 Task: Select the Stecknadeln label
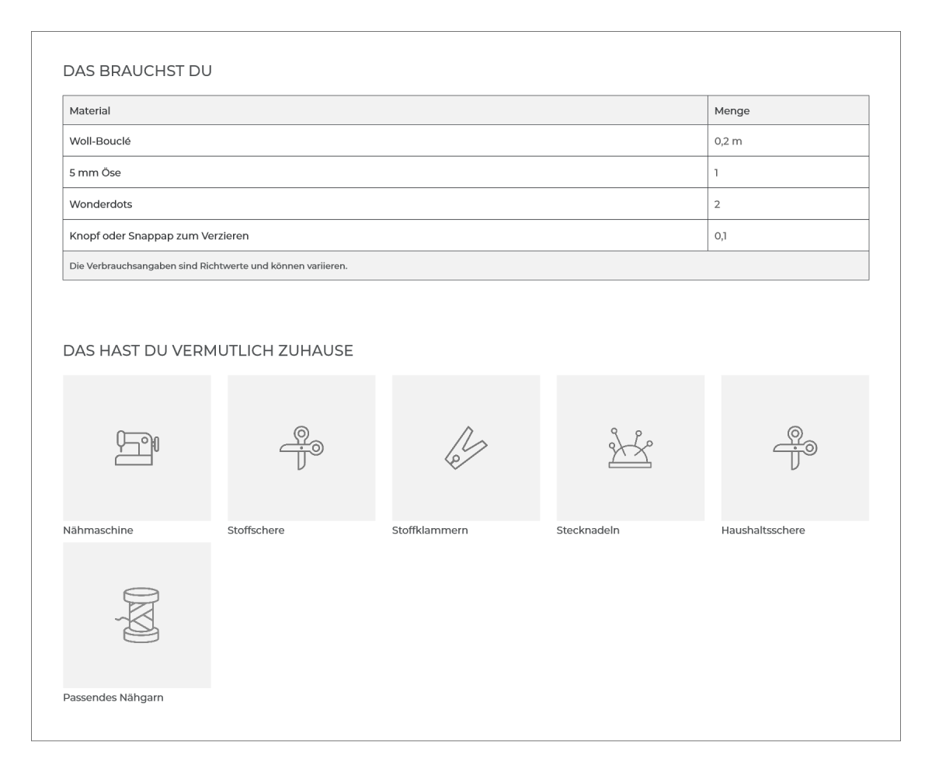[x=588, y=530]
